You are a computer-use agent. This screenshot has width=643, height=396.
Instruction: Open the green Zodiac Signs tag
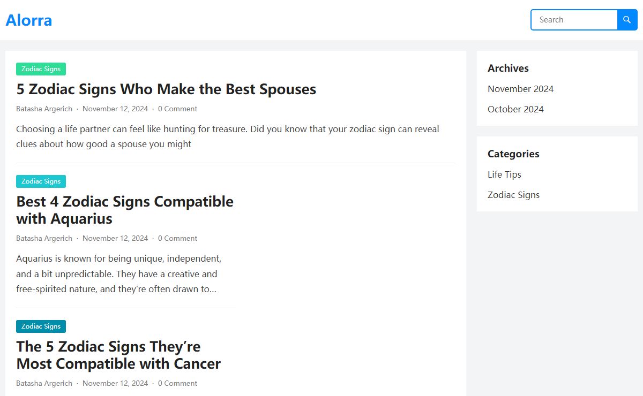(x=41, y=69)
